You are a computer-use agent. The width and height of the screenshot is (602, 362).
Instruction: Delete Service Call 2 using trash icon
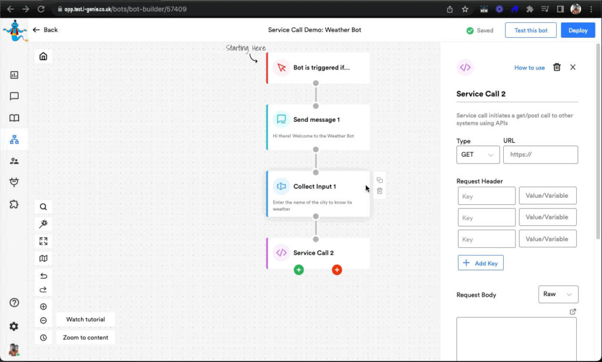(x=557, y=68)
